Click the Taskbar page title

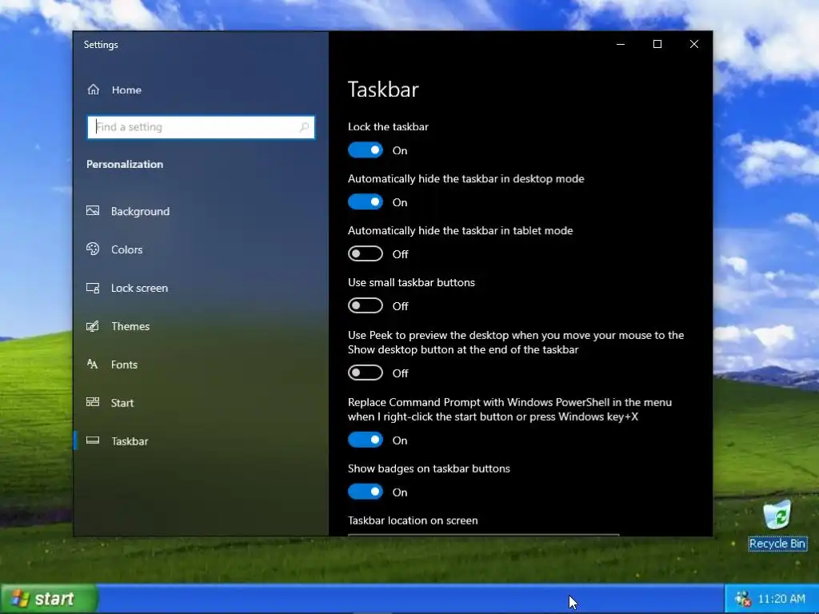click(x=383, y=90)
